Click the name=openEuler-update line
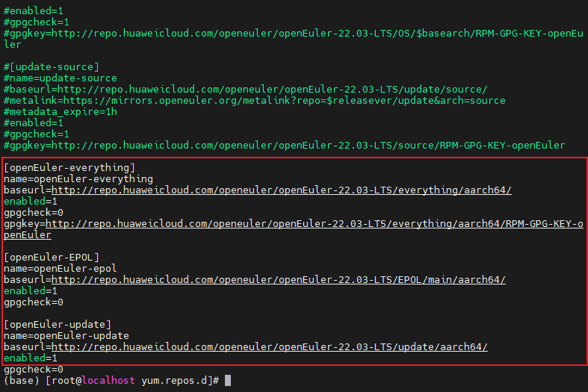Image resolution: width=588 pixels, height=392 pixels. [x=66, y=336]
